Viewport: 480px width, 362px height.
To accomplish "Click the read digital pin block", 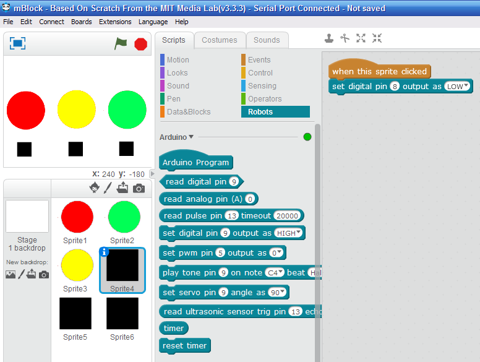I will [202, 181].
